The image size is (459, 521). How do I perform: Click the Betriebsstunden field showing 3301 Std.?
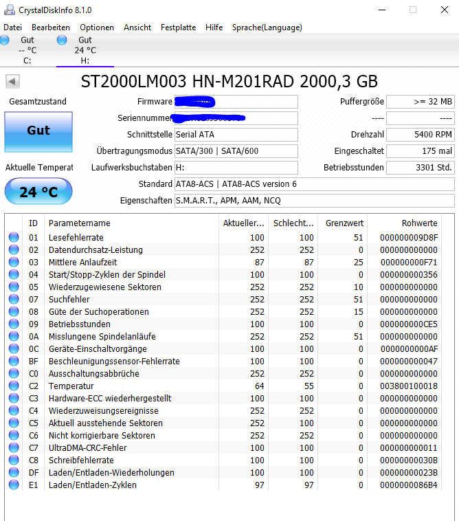coord(421,168)
